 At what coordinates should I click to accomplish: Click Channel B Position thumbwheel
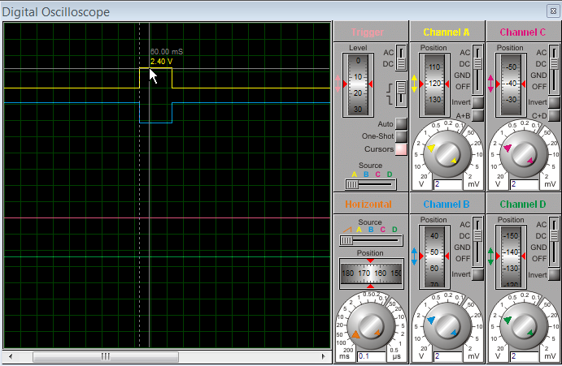click(434, 257)
